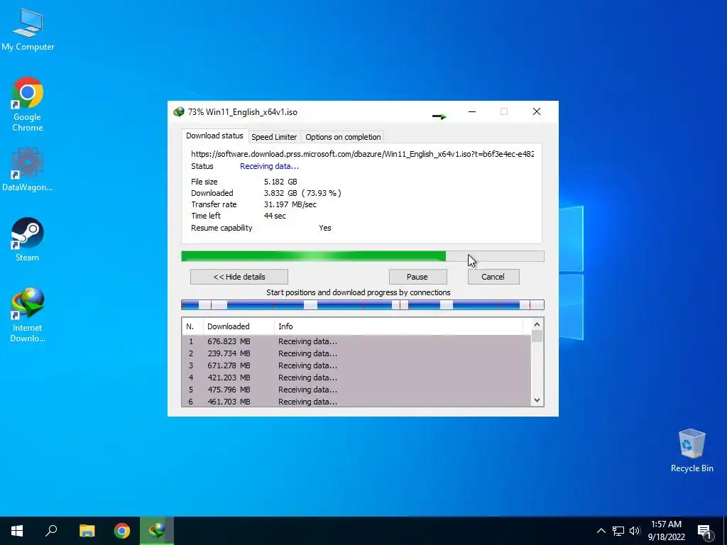
Task: Select connection row with 671.278 MB
Action: click(356, 365)
